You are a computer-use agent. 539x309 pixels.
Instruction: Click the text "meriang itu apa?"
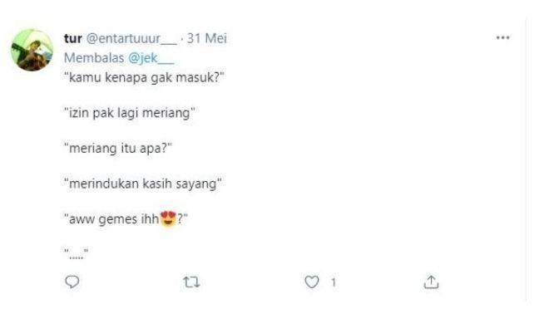[118, 149]
